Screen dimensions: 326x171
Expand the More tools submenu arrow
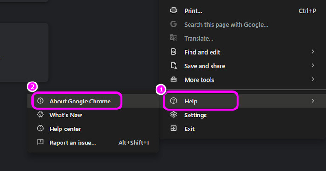click(x=313, y=79)
